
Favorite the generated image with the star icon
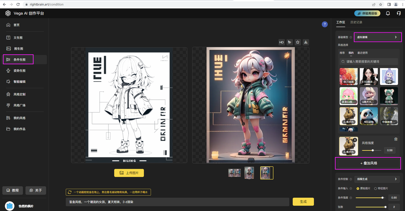(x=298, y=42)
